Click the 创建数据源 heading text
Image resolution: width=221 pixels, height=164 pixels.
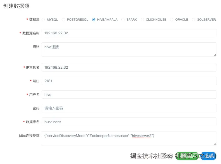(16, 6)
